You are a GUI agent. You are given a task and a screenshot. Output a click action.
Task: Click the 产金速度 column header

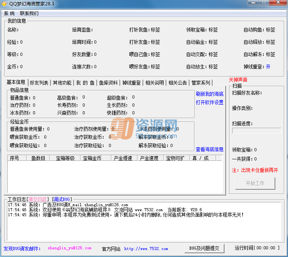[151, 158]
